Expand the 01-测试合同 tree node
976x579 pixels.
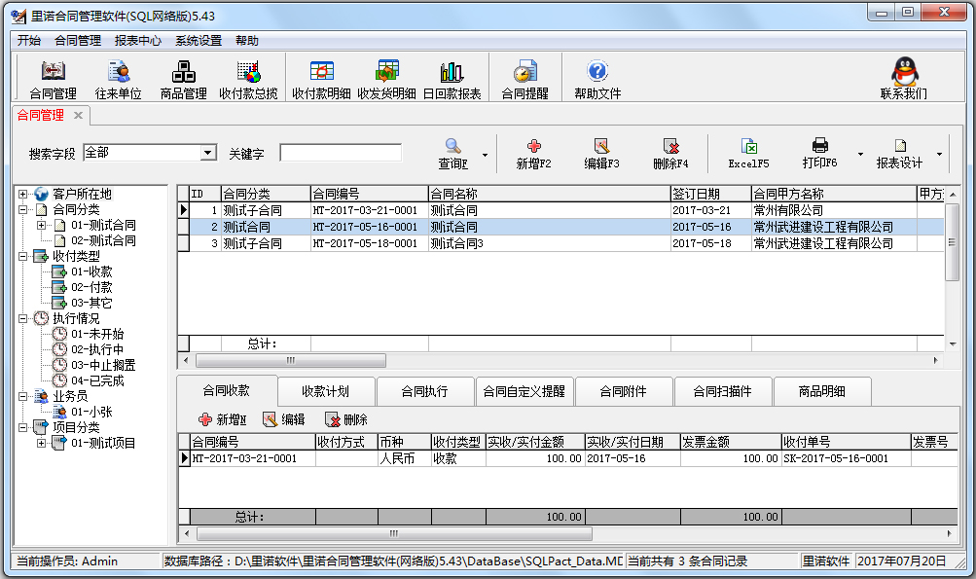[41, 226]
